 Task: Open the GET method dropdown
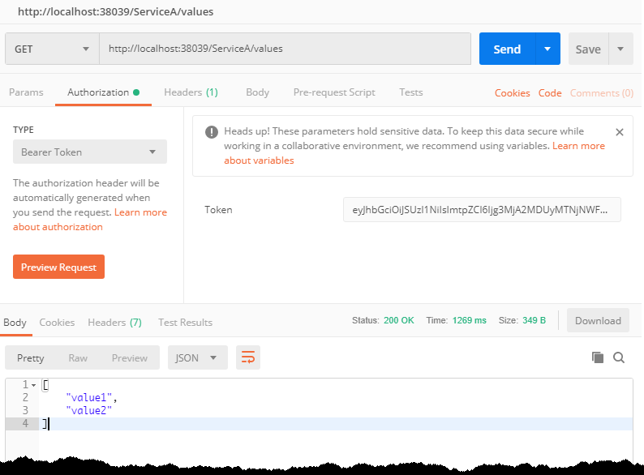52,49
